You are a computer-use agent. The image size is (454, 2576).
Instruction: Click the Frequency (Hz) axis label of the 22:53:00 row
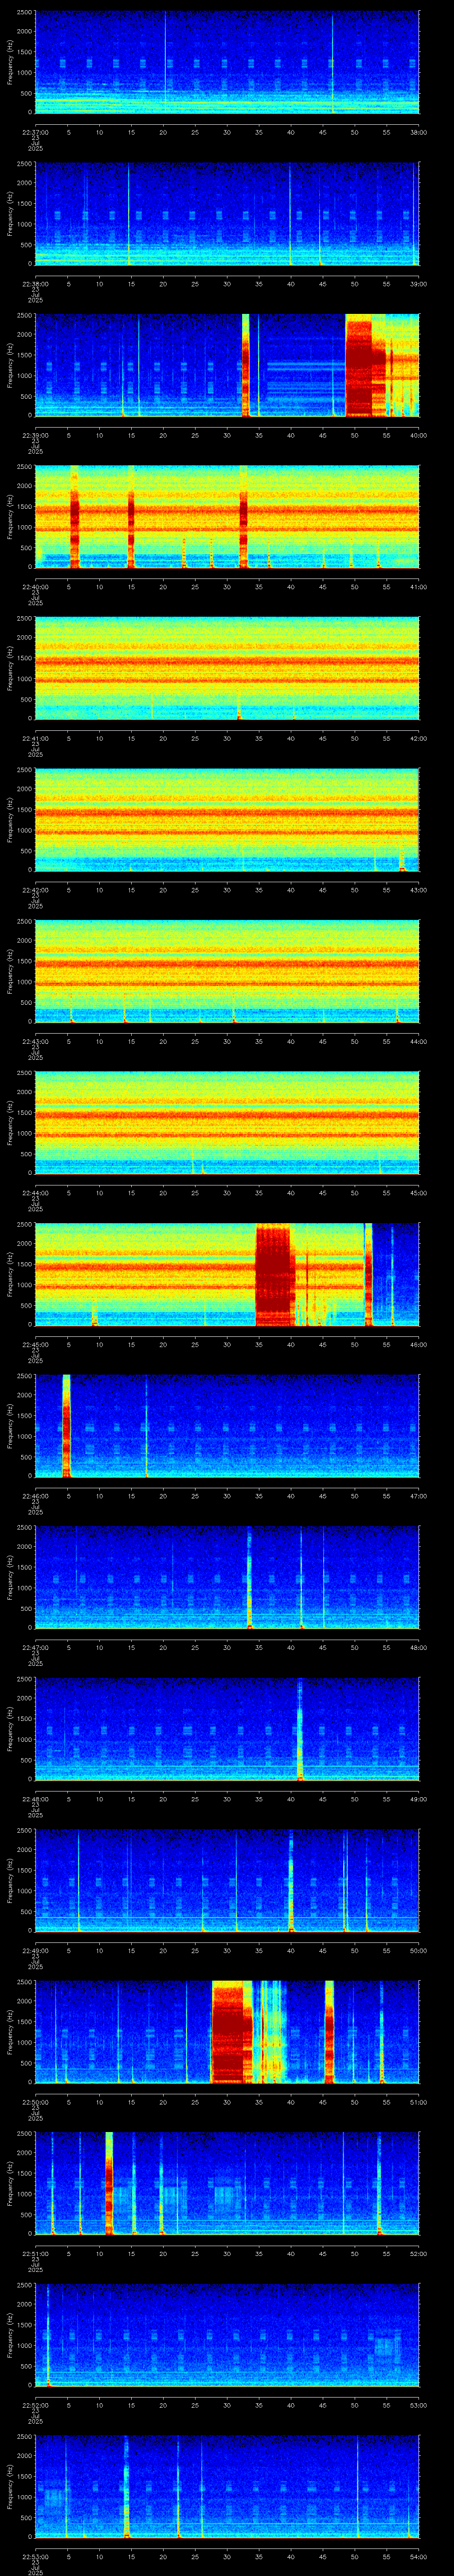[x=10, y=2488]
